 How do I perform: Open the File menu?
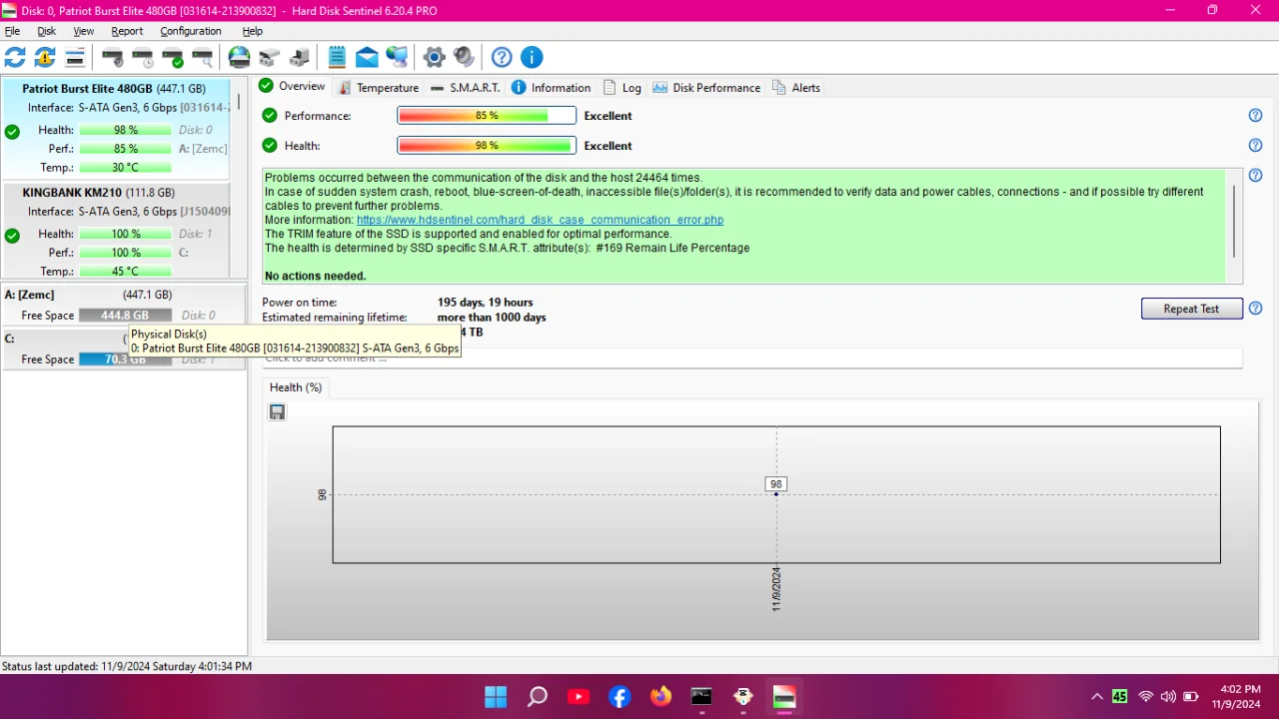[x=12, y=31]
